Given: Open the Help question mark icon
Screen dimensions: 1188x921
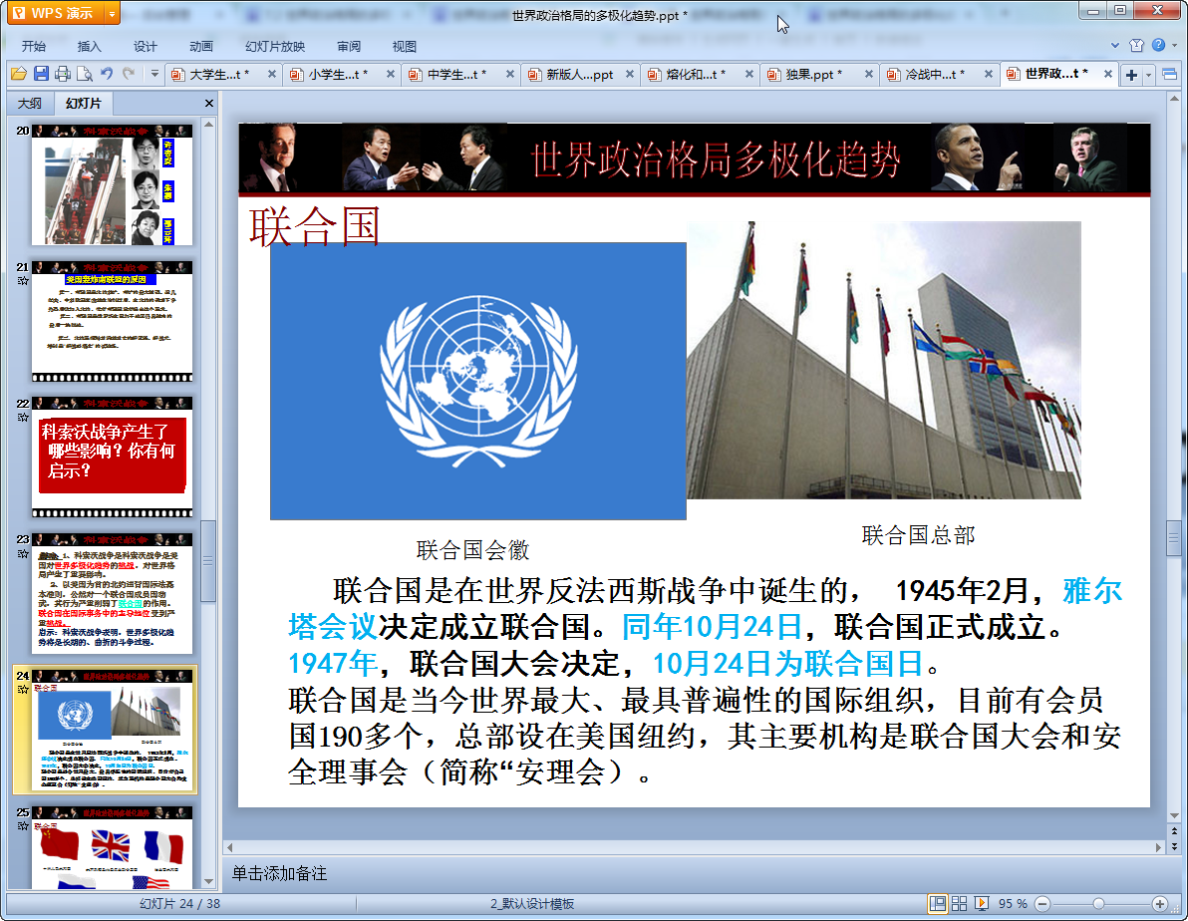Looking at the screenshot, I should tap(1158, 46).
